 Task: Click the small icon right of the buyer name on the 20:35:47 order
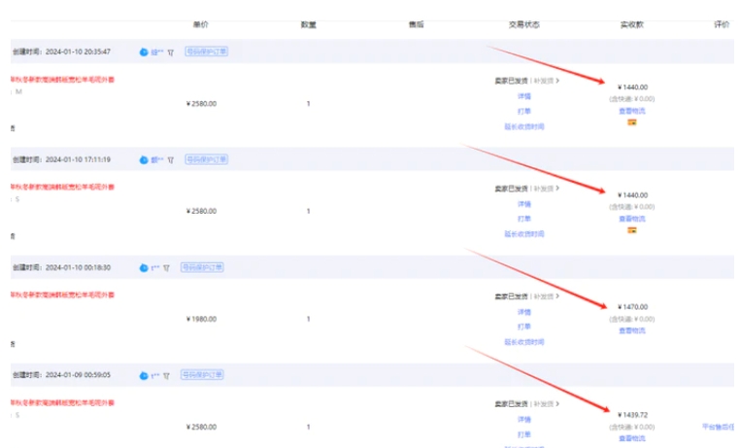(x=170, y=52)
